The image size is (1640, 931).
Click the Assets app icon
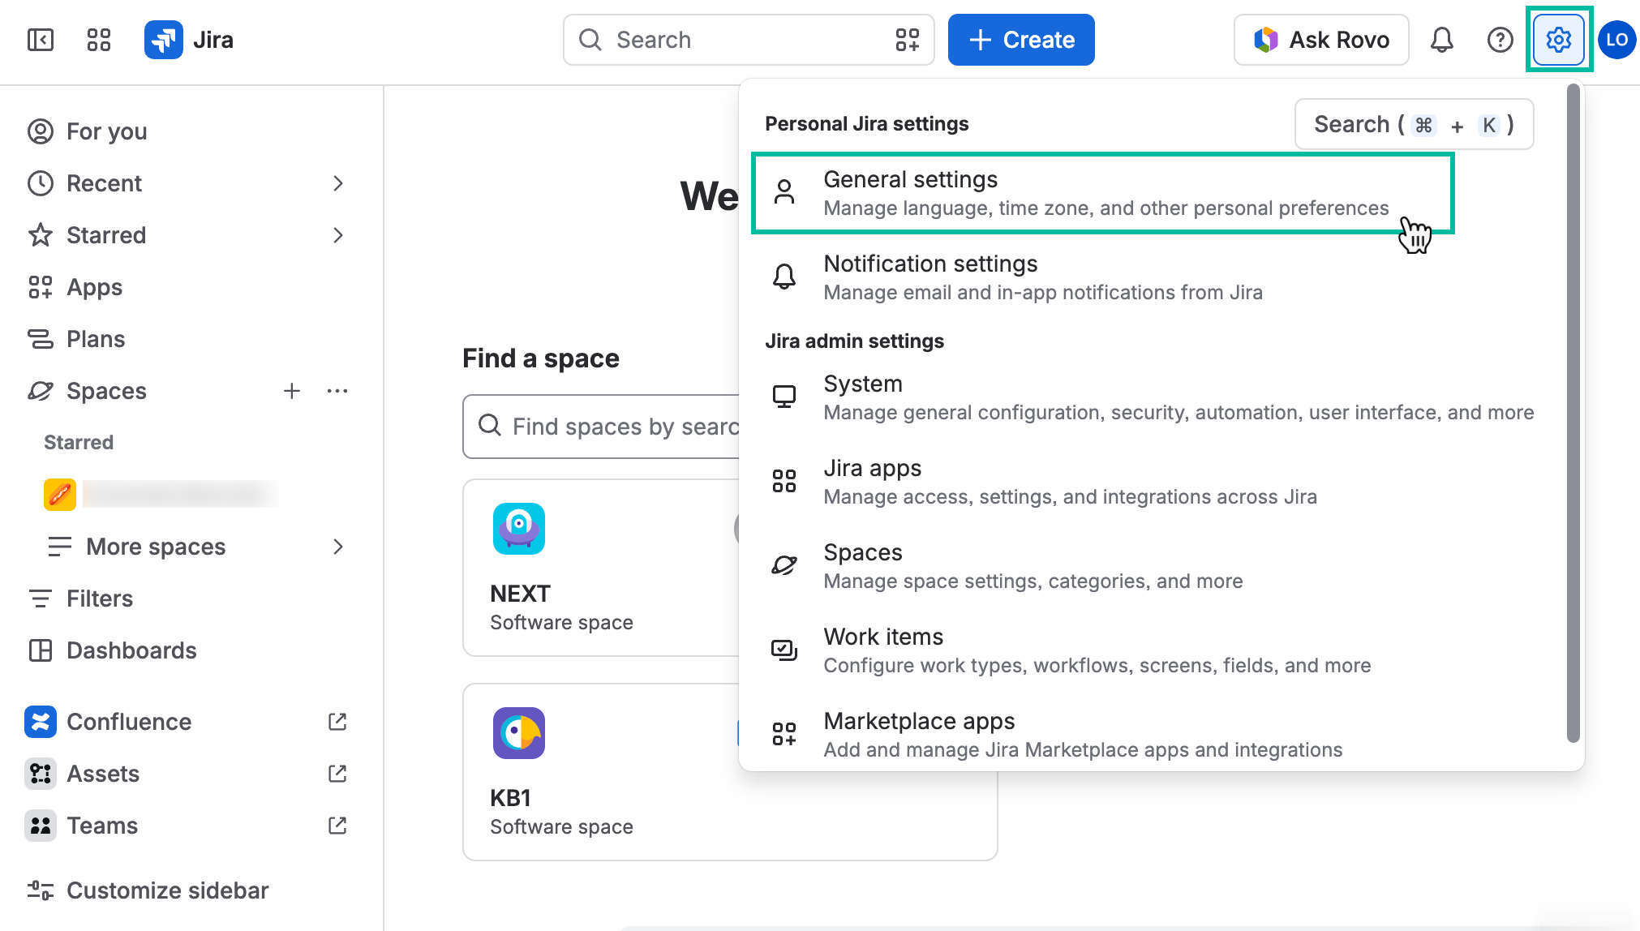[41, 774]
